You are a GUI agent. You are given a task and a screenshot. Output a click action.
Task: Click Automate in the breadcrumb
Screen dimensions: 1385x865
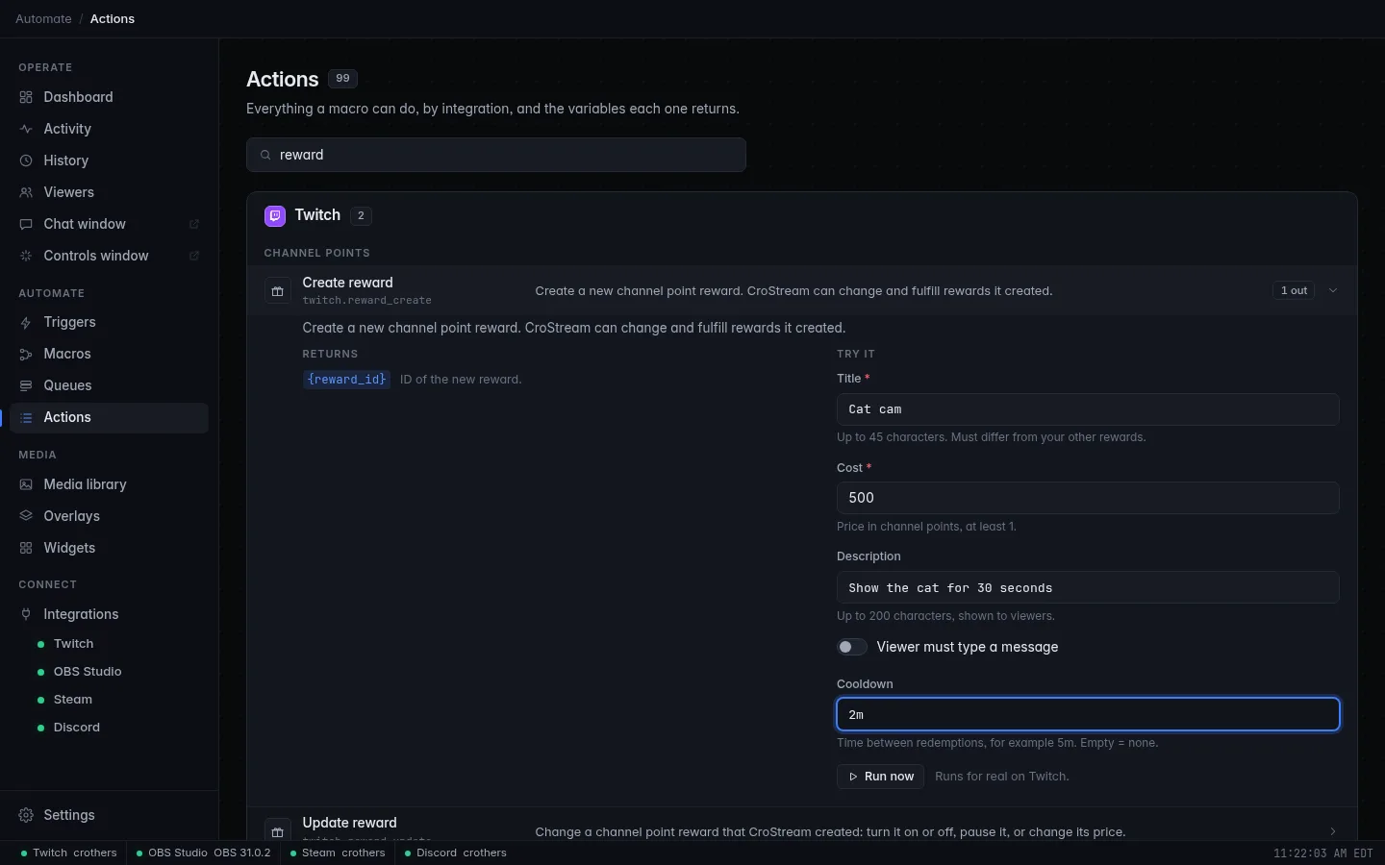[x=43, y=18]
